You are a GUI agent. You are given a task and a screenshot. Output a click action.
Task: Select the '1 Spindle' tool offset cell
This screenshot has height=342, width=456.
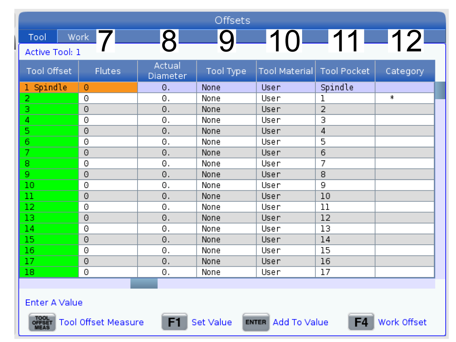(49, 87)
